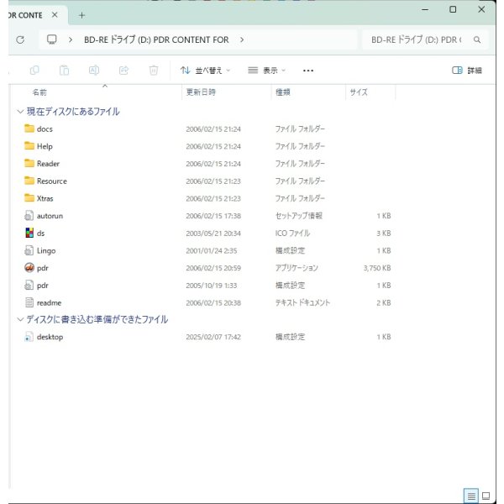Image resolution: width=504 pixels, height=504 pixels.
Task: Click the copy icon in toolbar
Action: [34, 71]
